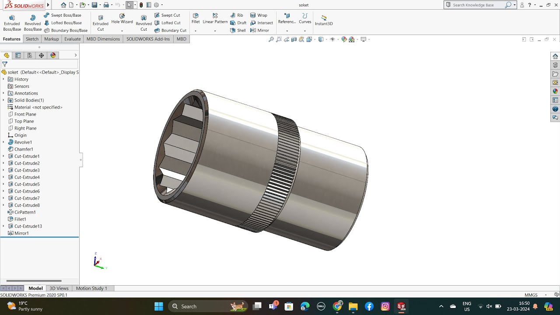Open the DisplayManager panel tab
Screen dimensions: 560x315
pos(53,56)
